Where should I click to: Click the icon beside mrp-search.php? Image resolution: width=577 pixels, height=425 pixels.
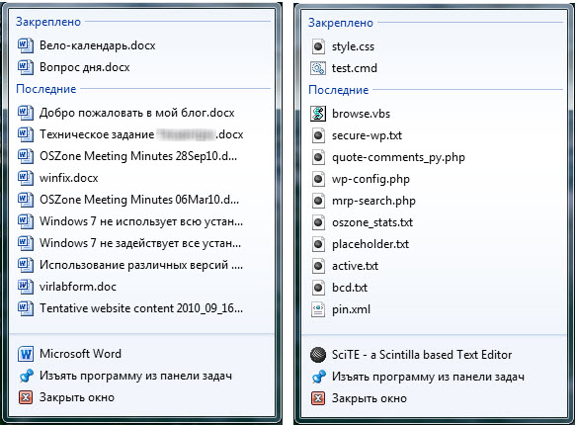coord(318,201)
